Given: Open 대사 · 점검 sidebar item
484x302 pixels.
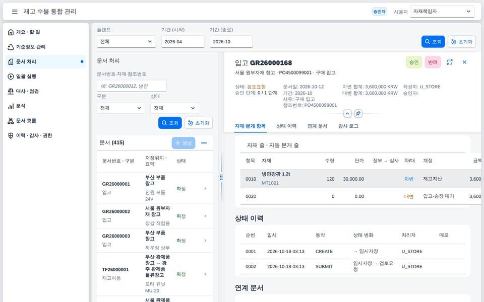Looking at the screenshot, I should (x=45, y=91).
